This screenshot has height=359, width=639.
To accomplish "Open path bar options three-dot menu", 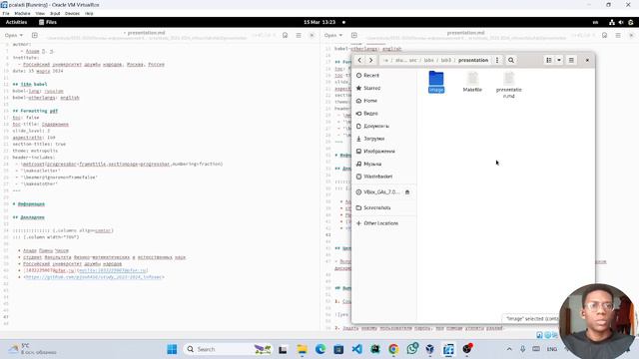I will pyautogui.click(x=497, y=60).
